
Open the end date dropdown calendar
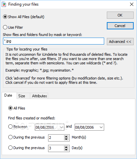coord(101,127)
